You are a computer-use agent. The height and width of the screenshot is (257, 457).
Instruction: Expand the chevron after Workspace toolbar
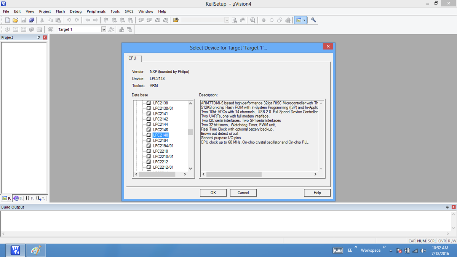pyautogui.click(x=384, y=247)
